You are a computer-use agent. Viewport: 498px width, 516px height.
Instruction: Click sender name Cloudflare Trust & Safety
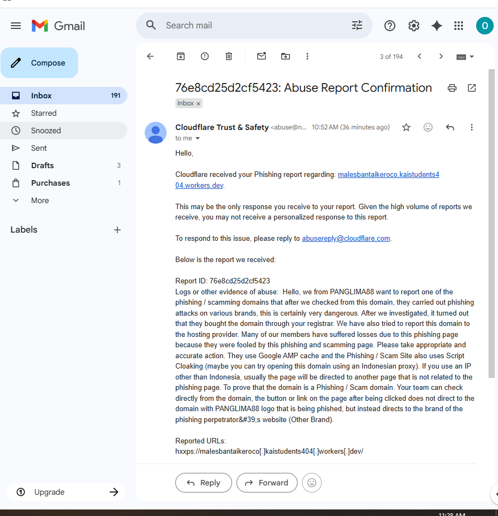pos(222,127)
